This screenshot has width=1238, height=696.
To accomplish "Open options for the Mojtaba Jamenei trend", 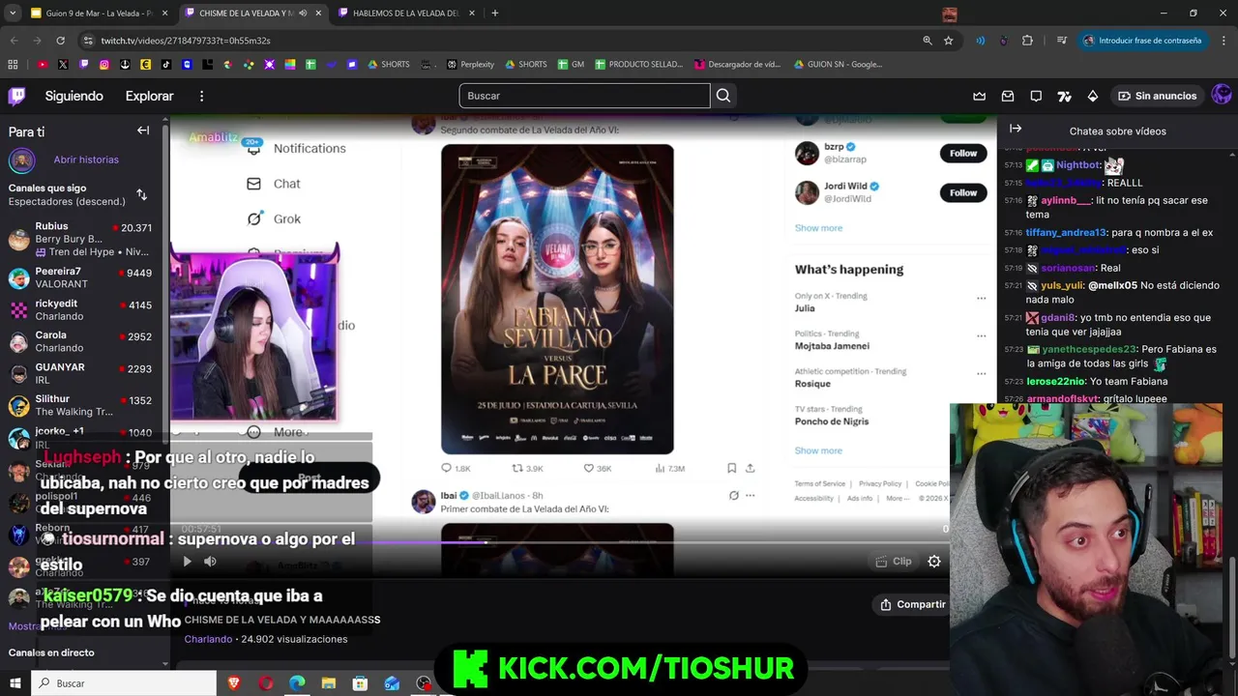I will [x=981, y=335].
